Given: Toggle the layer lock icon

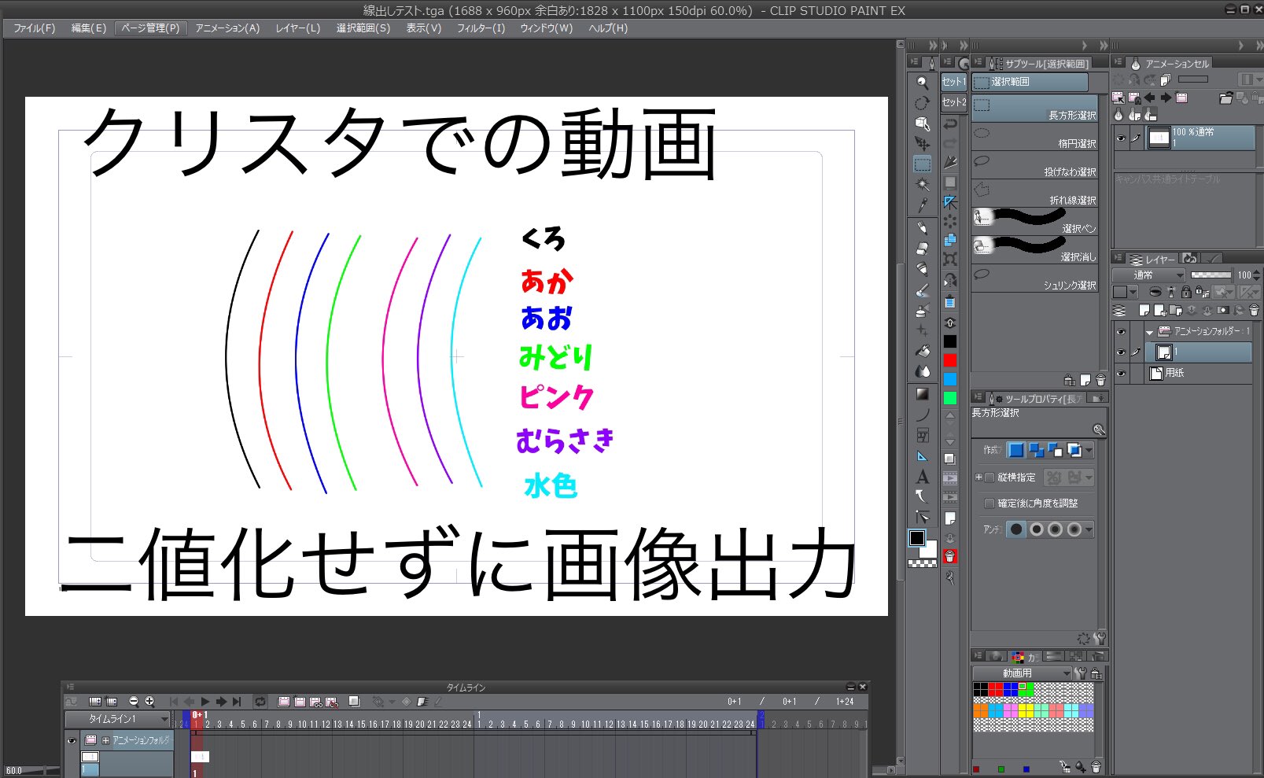Looking at the screenshot, I should (x=1186, y=293).
